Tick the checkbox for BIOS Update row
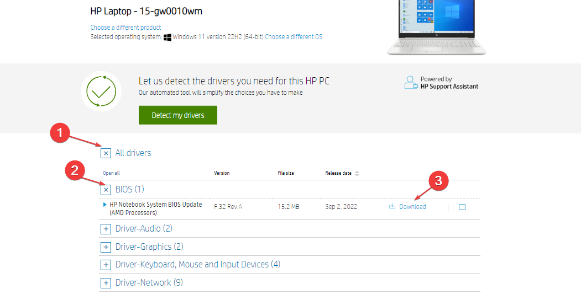Image resolution: width=581 pixels, height=295 pixels. pos(462,207)
